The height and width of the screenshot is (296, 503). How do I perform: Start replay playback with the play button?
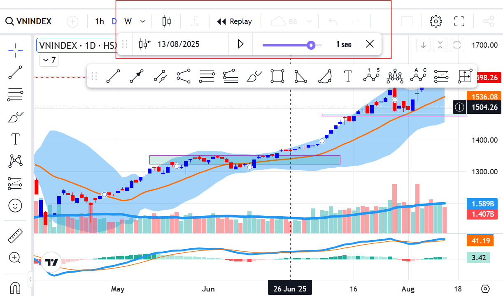click(x=241, y=44)
